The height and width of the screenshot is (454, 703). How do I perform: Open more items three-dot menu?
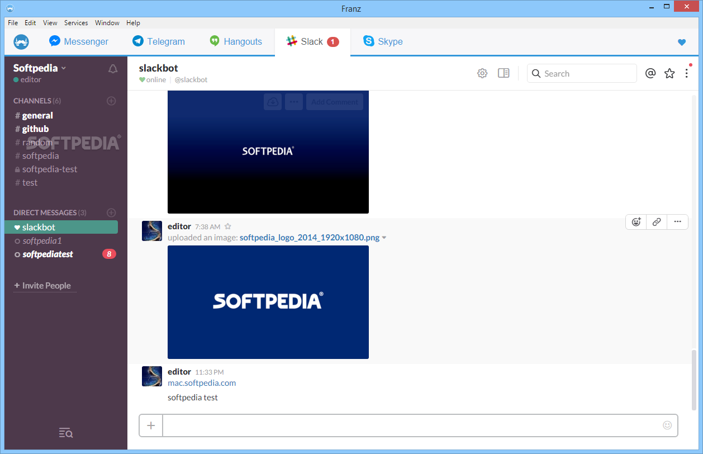click(687, 73)
